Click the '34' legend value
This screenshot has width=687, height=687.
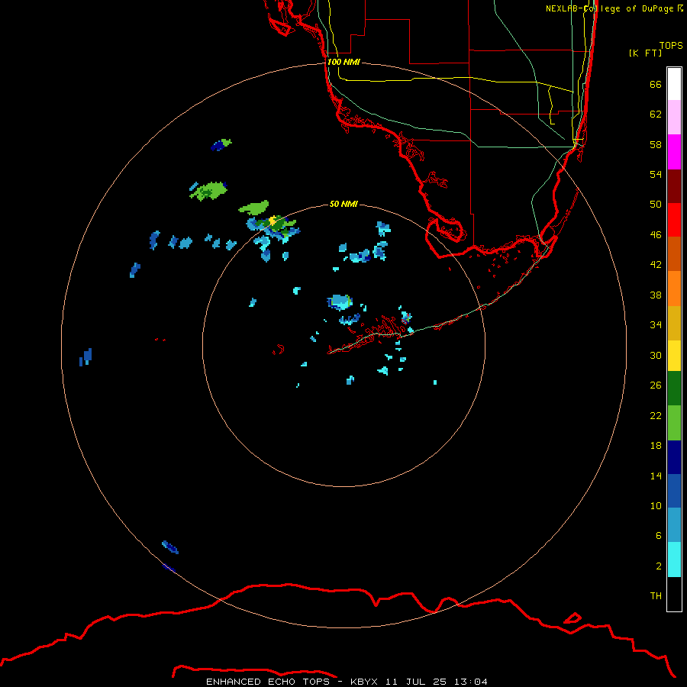point(656,325)
